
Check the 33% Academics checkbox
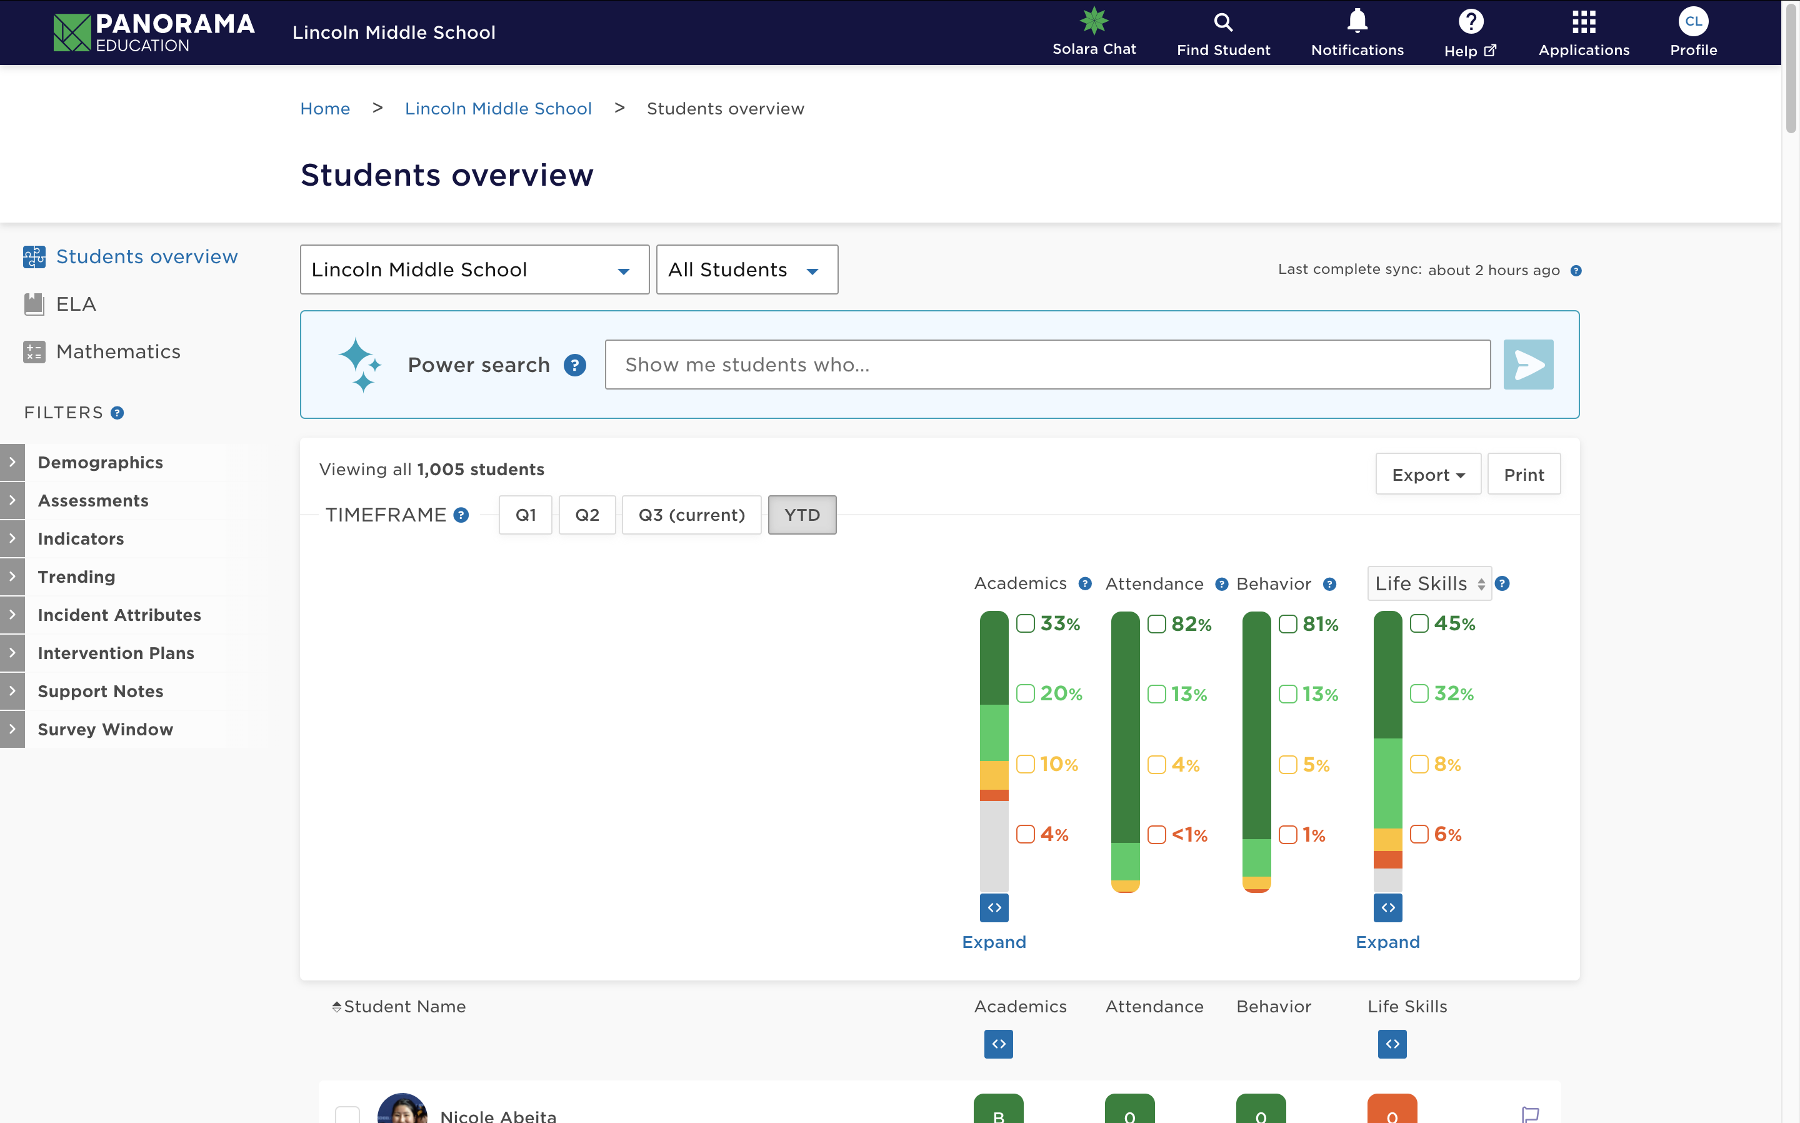click(1025, 624)
